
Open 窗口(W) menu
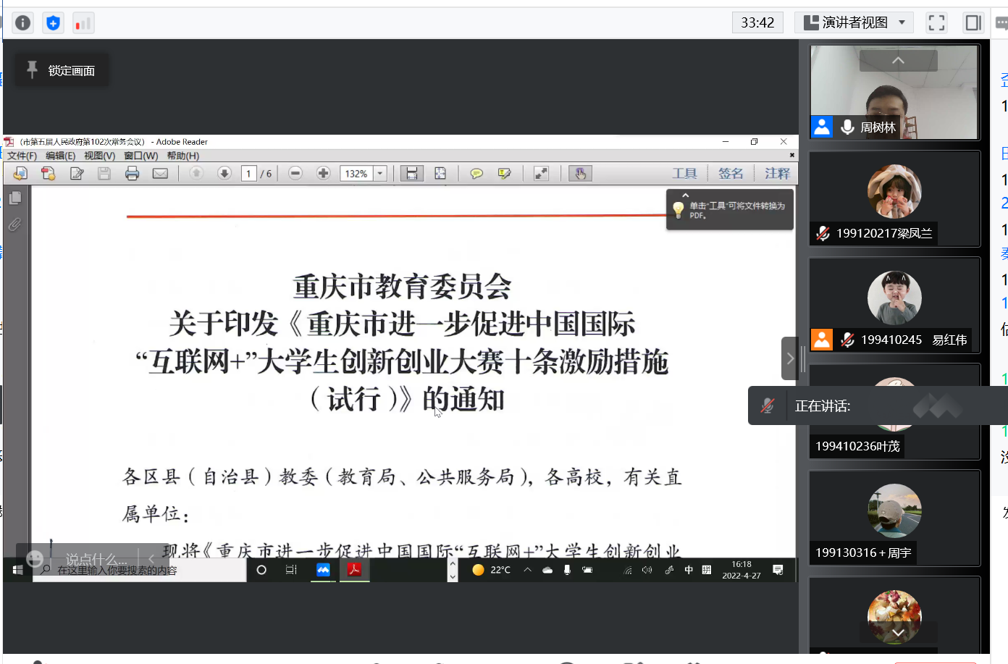click(140, 156)
